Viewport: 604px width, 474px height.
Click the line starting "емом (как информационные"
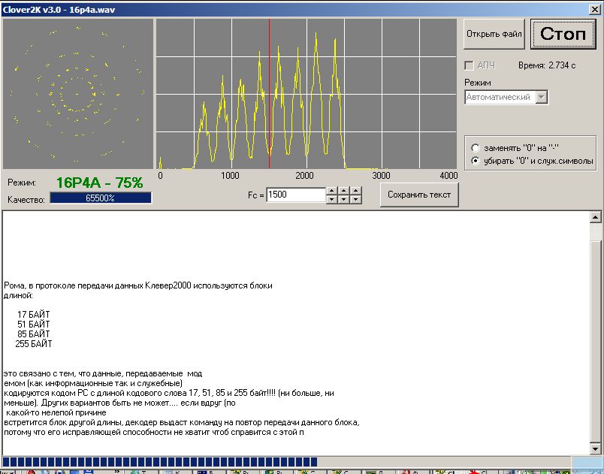[x=93, y=384]
